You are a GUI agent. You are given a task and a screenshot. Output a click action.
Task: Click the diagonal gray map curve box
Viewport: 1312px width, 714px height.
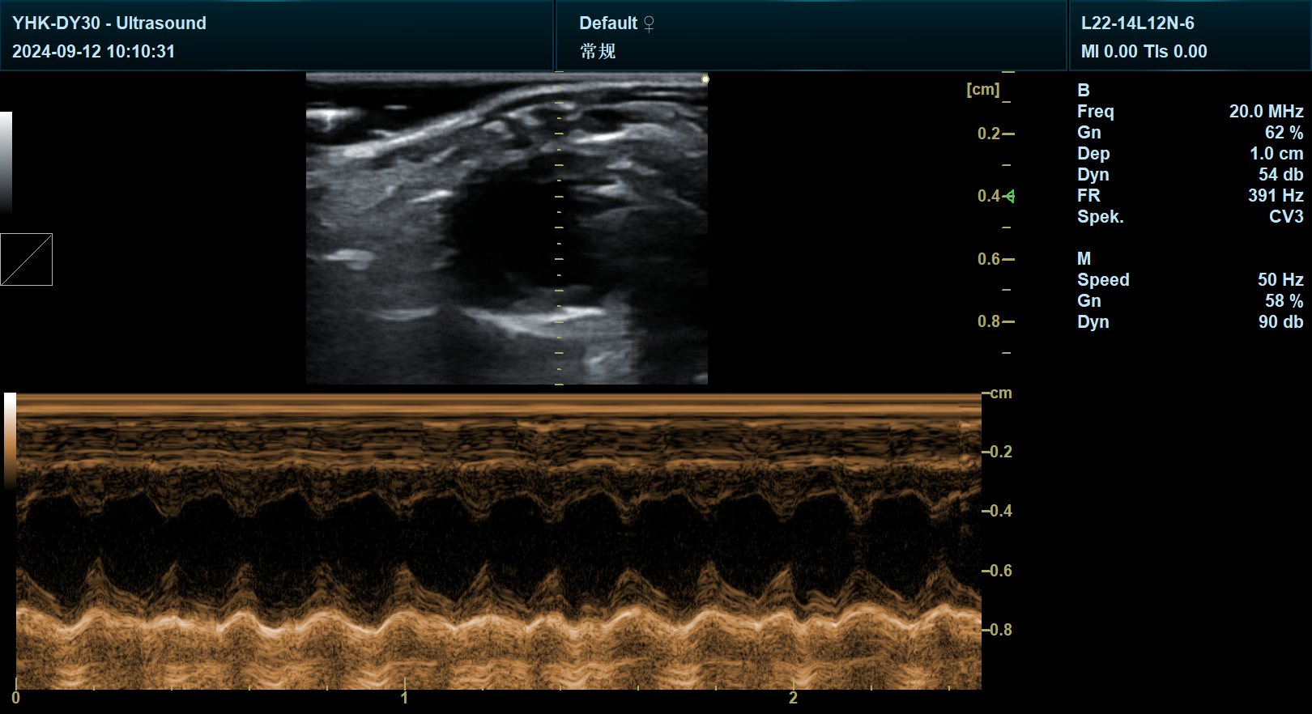pos(26,260)
